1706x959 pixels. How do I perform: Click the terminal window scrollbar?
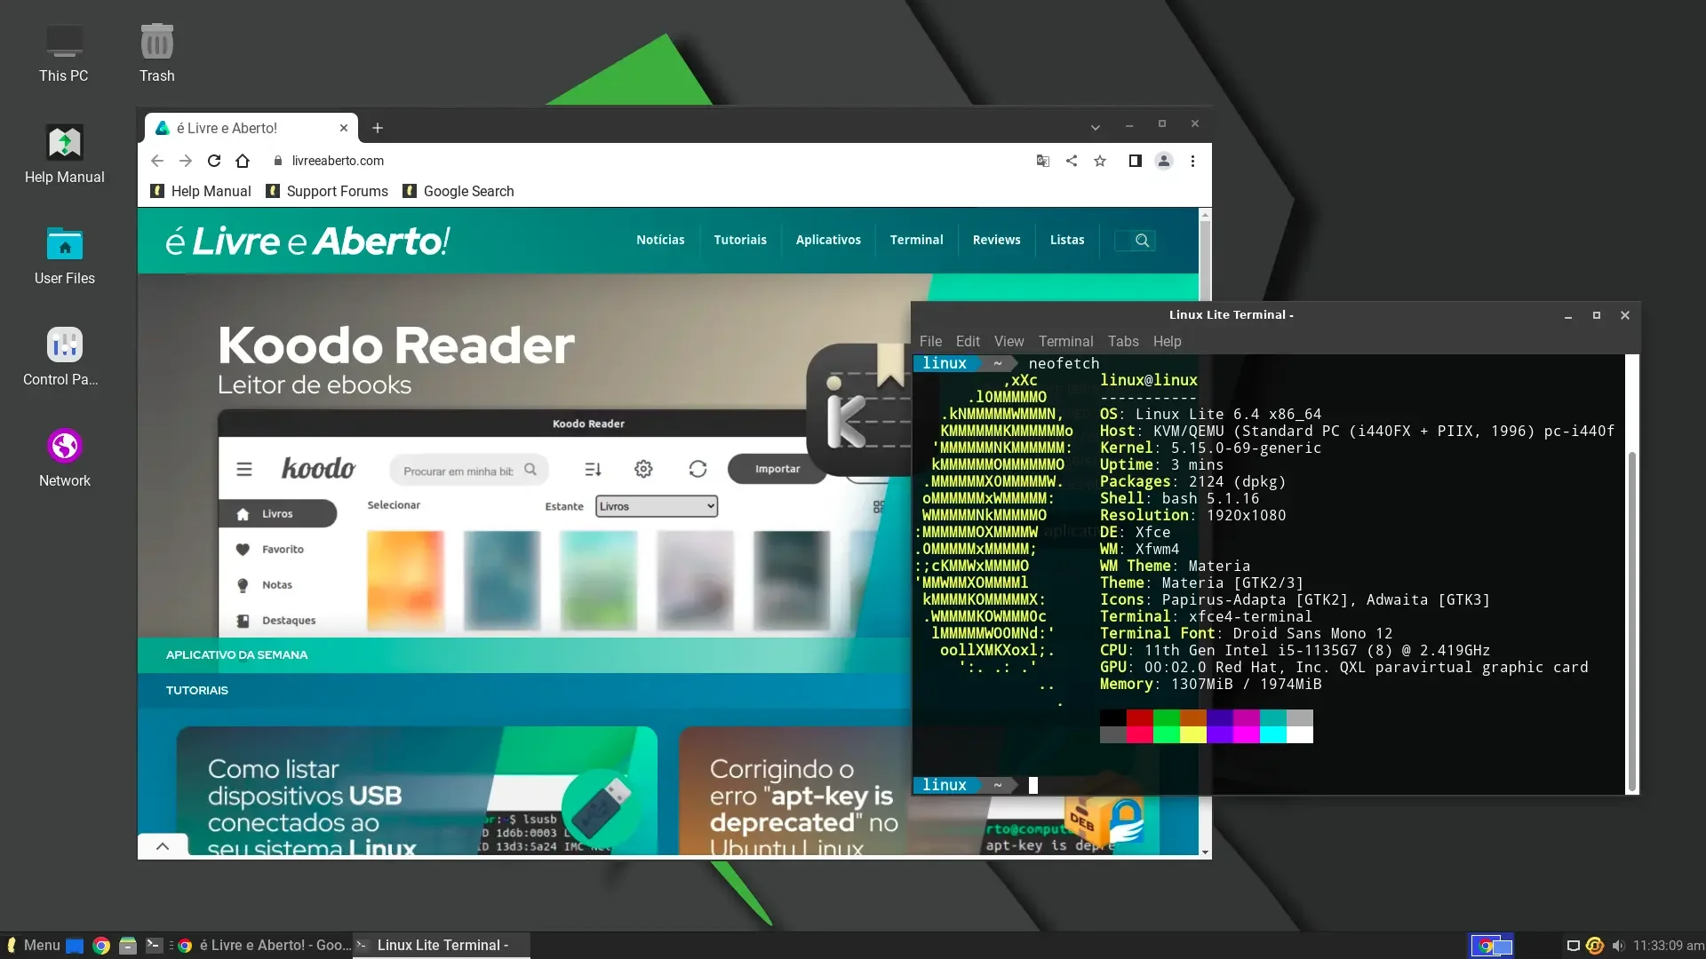click(x=1631, y=622)
